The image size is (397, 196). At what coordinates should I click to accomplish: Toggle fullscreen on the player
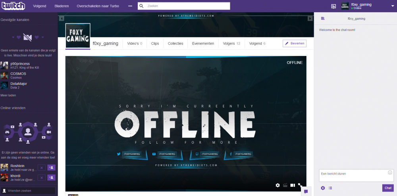300,185
